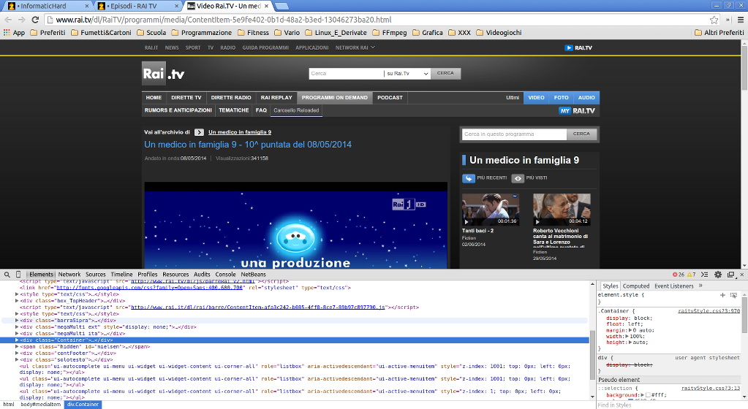Open the Chrome hamburger menu
Viewport: 748px width, 409px height.
[x=741, y=20]
